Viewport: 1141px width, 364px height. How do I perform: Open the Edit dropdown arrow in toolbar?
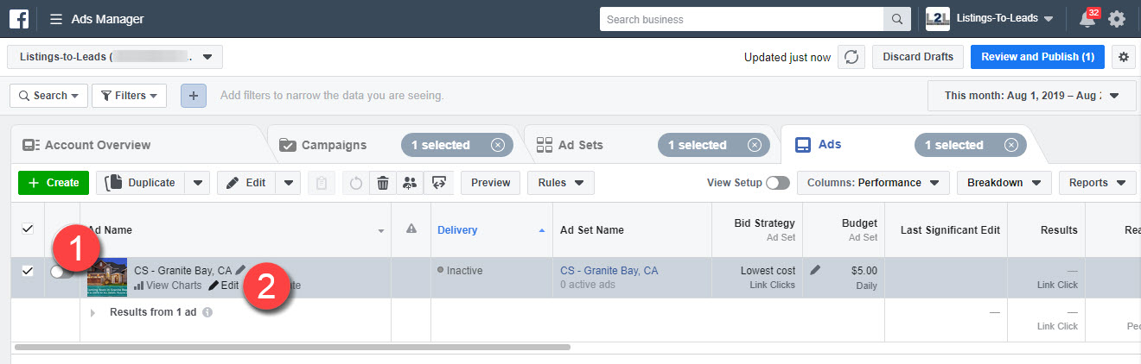point(289,183)
